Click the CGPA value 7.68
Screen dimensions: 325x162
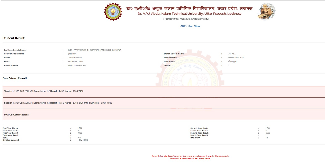tap(80, 138)
